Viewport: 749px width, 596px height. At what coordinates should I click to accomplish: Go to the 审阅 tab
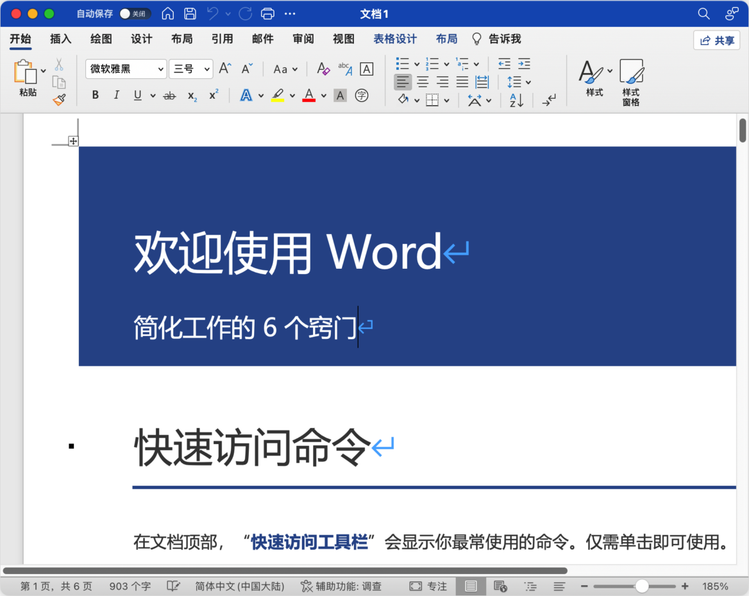pyautogui.click(x=303, y=38)
